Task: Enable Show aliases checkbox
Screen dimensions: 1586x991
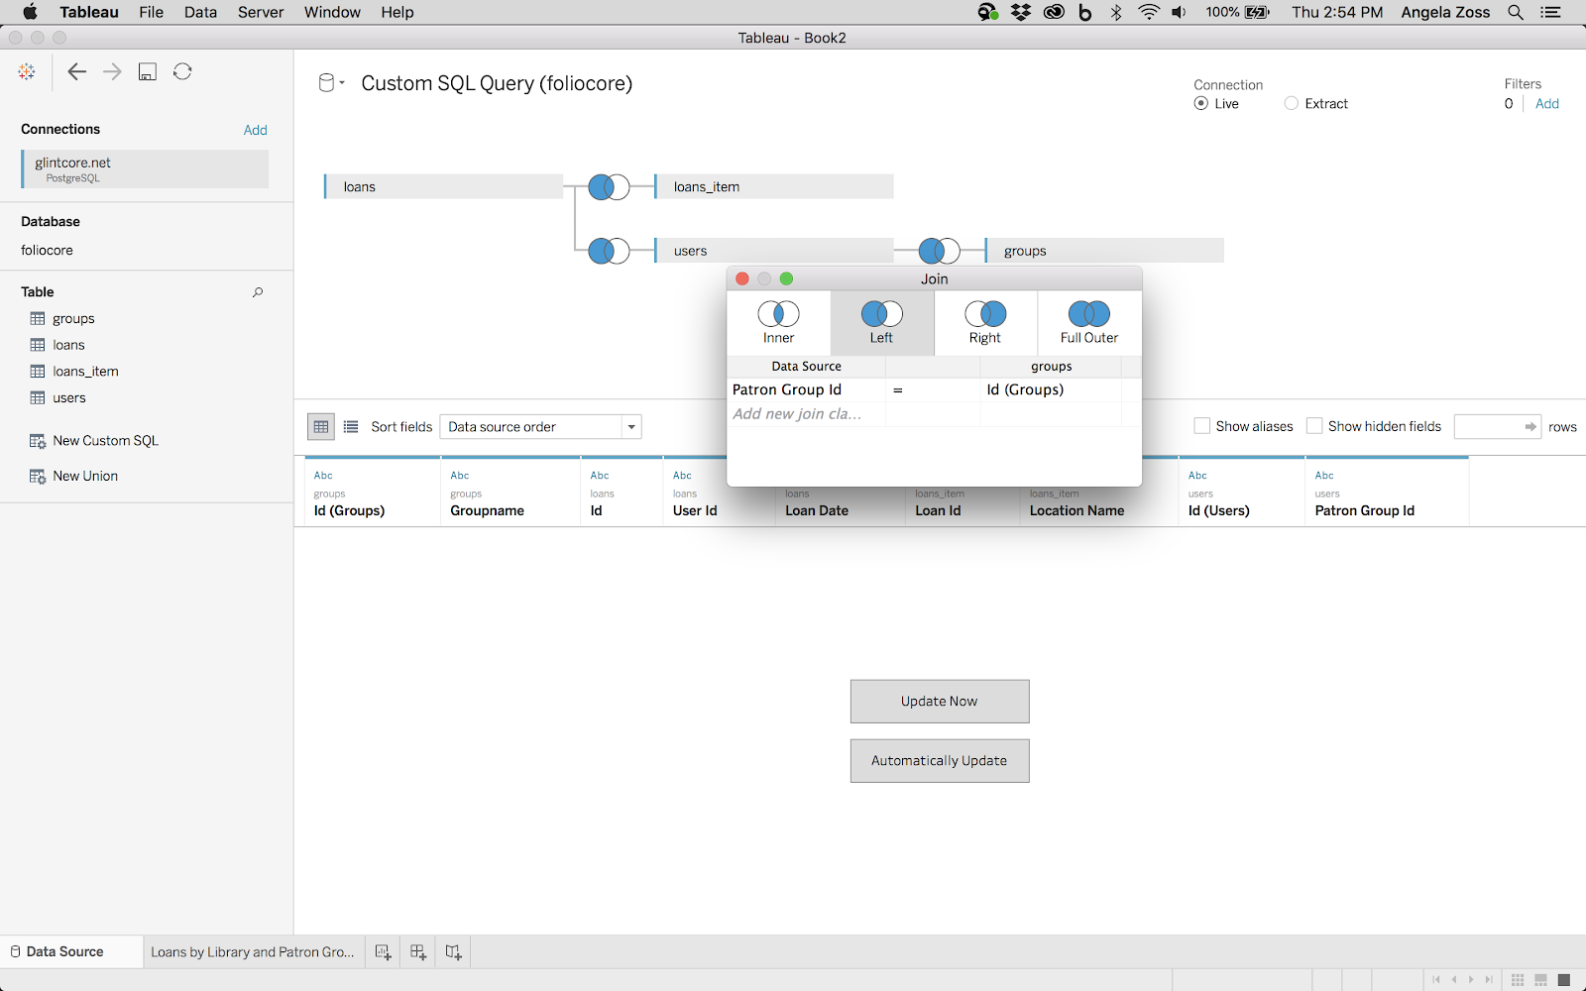Action: point(1202,426)
